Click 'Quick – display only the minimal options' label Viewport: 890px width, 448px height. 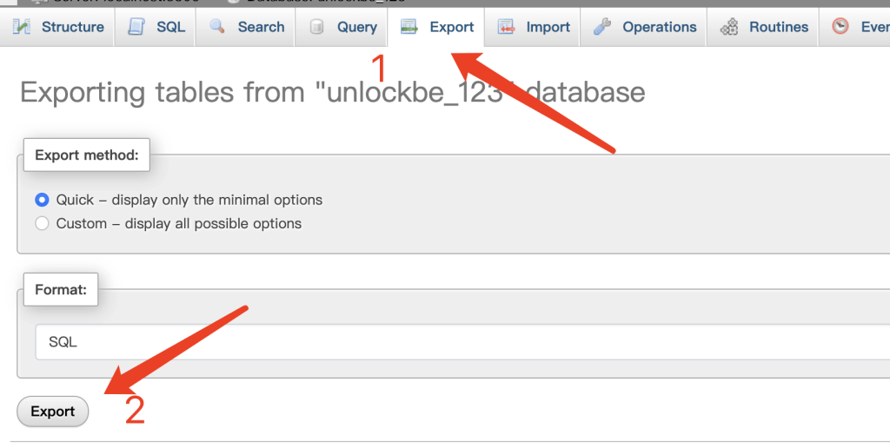coord(189,201)
